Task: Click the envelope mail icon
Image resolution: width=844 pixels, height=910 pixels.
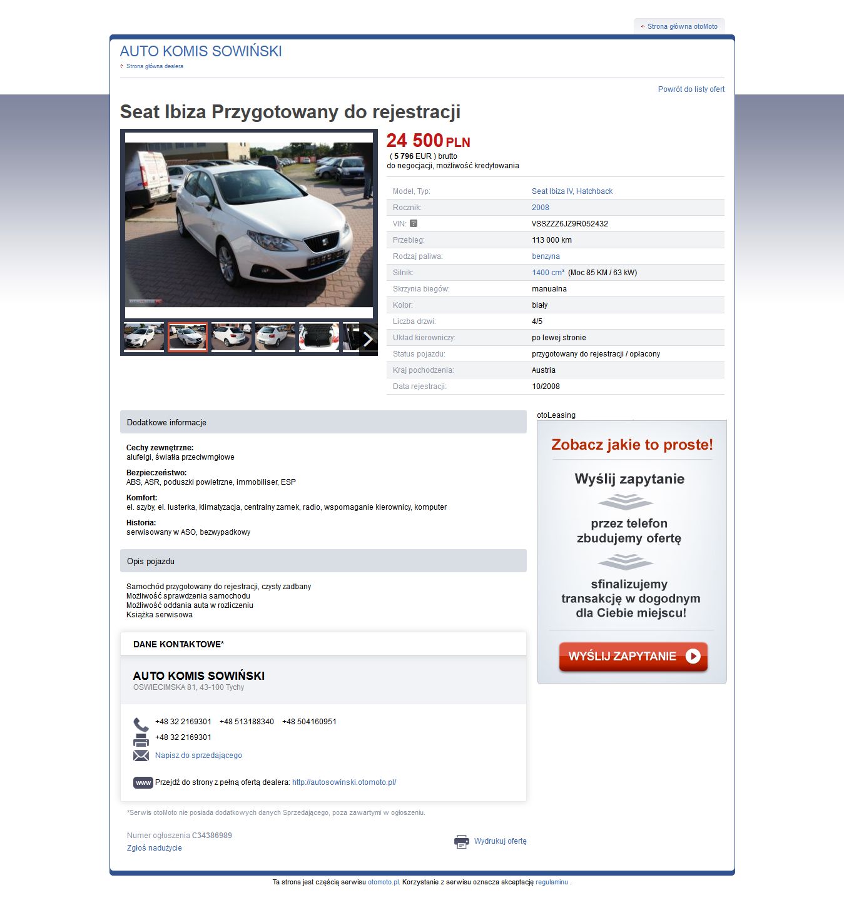Action: (x=141, y=756)
